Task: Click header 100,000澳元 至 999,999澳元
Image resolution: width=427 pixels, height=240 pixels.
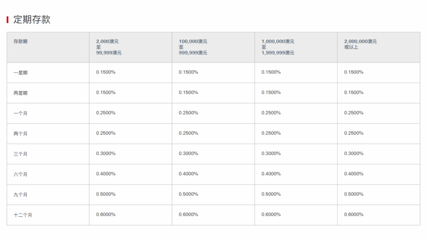Action: pyautogui.click(x=193, y=47)
